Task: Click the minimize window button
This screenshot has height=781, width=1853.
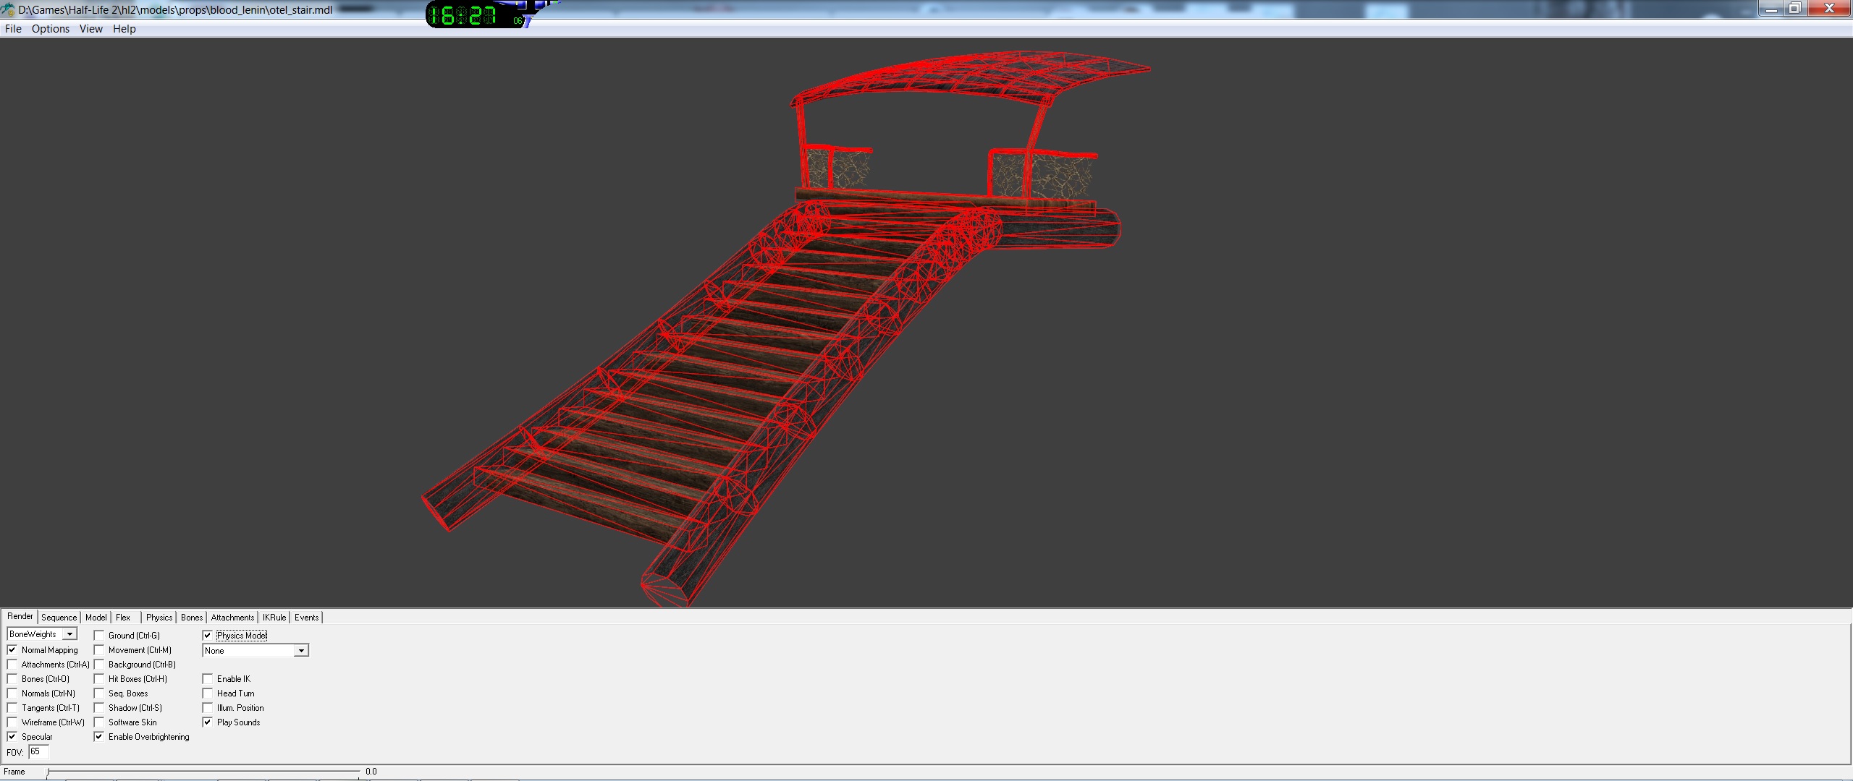Action: [1770, 9]
